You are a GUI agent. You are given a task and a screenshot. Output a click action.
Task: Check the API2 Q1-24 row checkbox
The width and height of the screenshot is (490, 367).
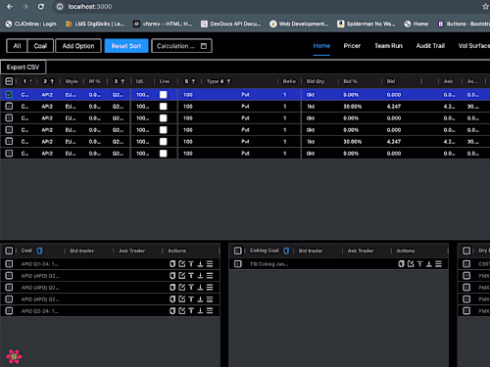tap(9, 264)
